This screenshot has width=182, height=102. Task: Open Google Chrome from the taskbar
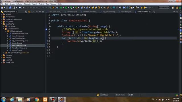pos(37,99)
